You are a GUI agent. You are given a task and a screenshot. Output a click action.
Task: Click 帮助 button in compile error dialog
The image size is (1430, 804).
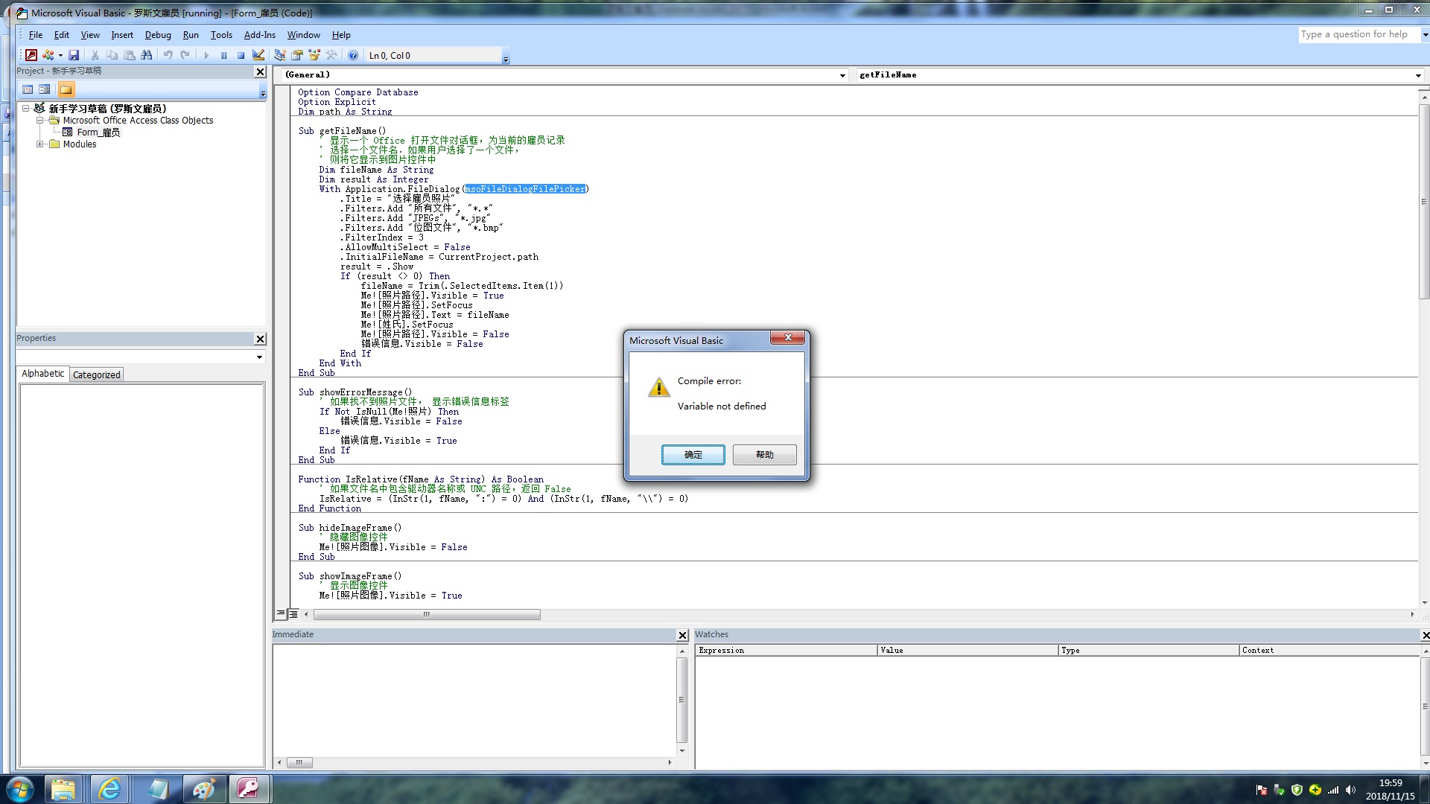(764, 455)
